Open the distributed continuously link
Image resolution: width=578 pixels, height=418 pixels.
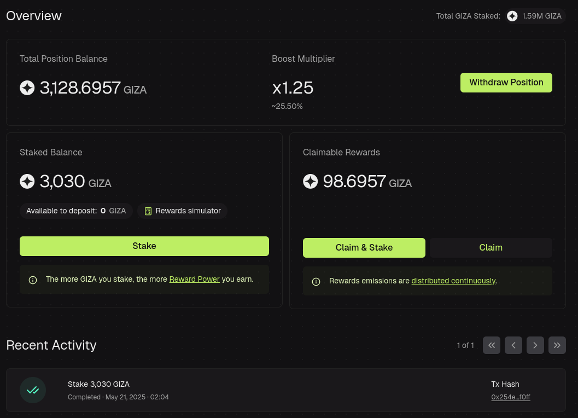click(453, 281)
